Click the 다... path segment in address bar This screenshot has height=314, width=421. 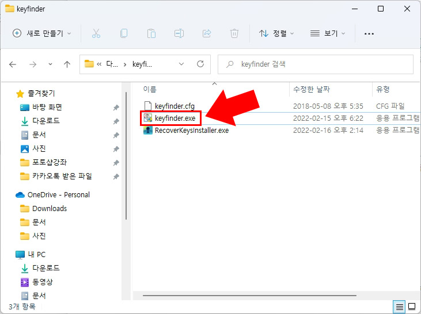(x=112, y=64)
